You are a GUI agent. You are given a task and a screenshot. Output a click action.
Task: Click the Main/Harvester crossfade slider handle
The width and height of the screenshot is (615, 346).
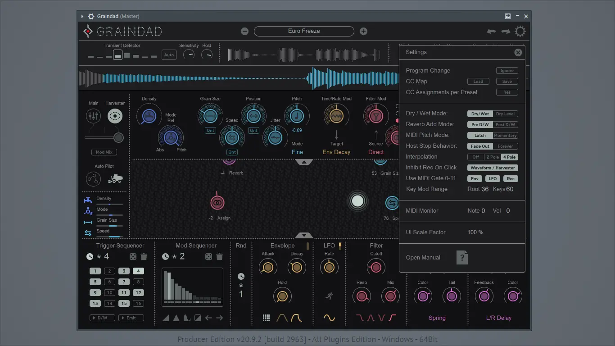tap(118, 137)
